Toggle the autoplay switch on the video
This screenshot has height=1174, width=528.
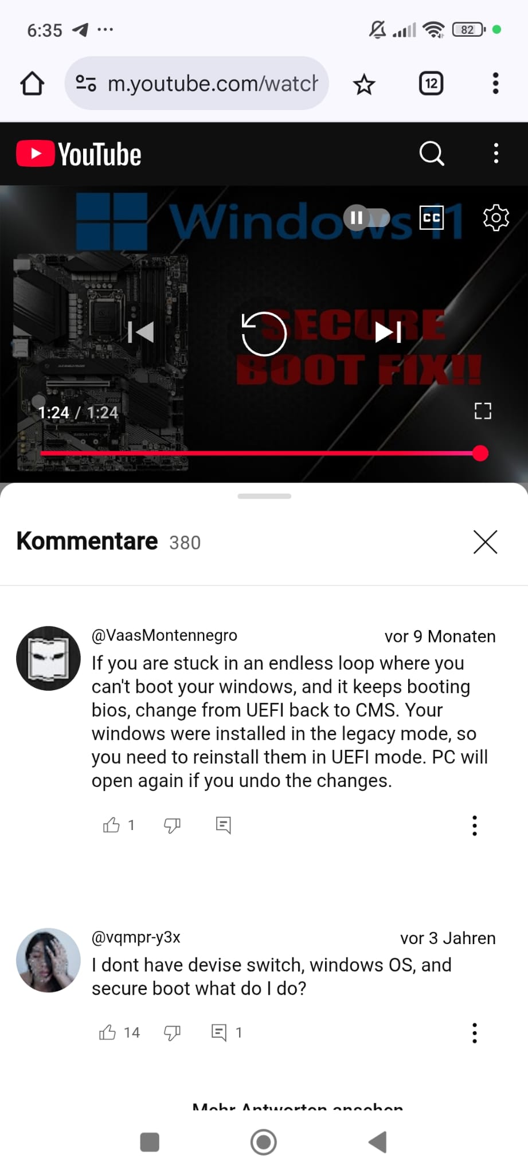[367, 218]
